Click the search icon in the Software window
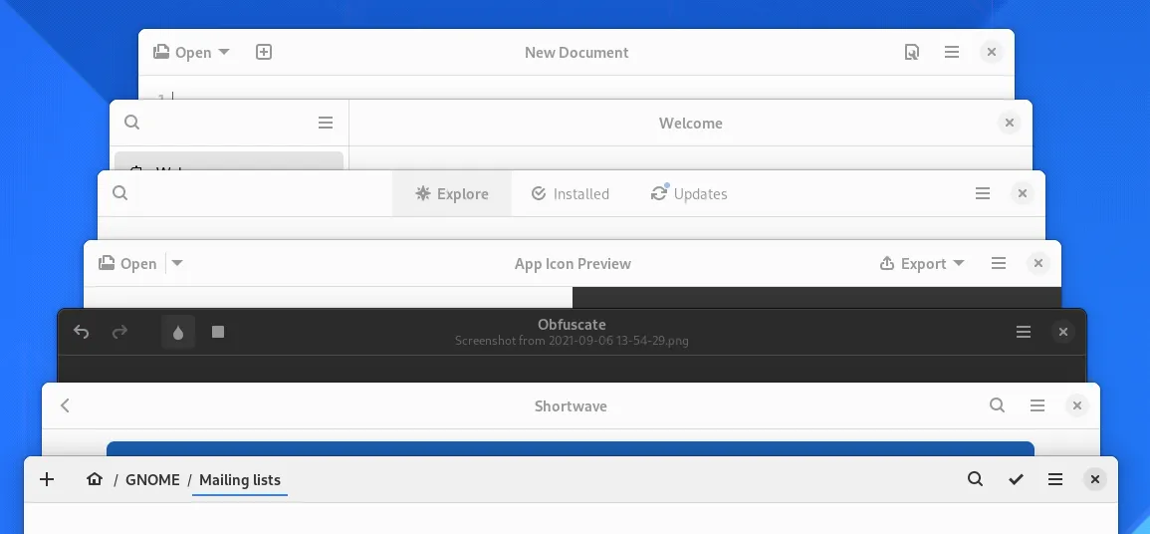Screen dimensions: 1150x534 click(120, 193)
